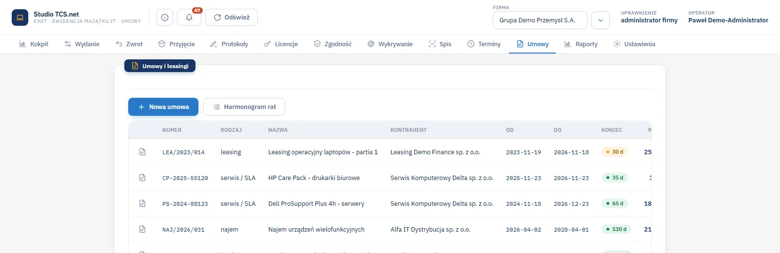Viewport: 780px width, 253px height.
Task: Open the Terminy tab
Action: point(484,44)
